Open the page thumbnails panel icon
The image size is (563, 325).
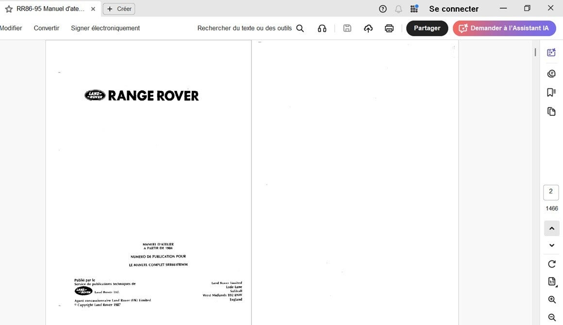pos(551,111)
